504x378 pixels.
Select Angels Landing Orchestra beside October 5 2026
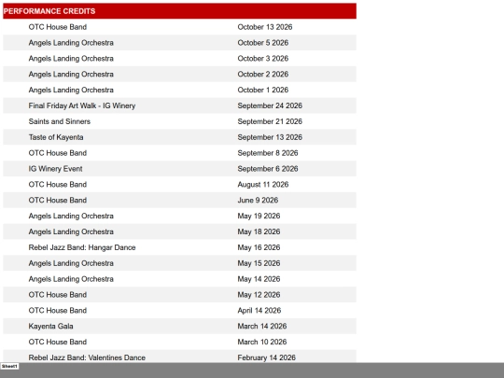coord(71,43)
